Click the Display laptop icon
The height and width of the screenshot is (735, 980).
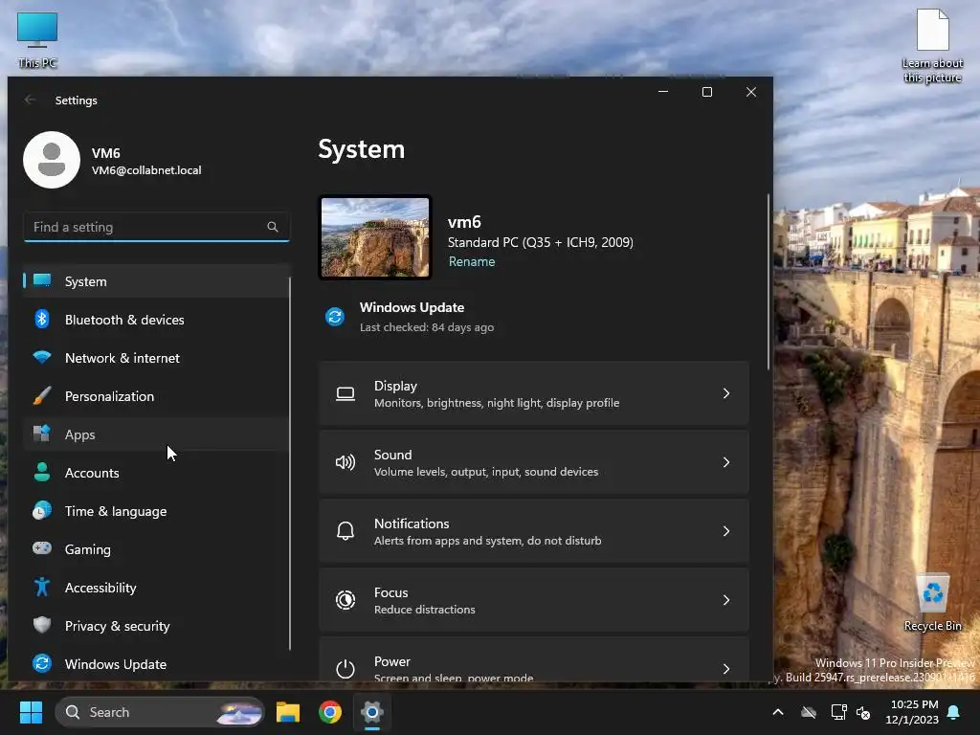click(x=345, y=393)
